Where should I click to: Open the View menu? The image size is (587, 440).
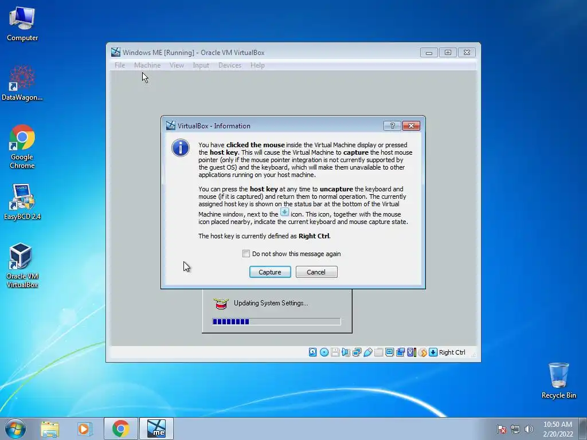pos(177,65)
